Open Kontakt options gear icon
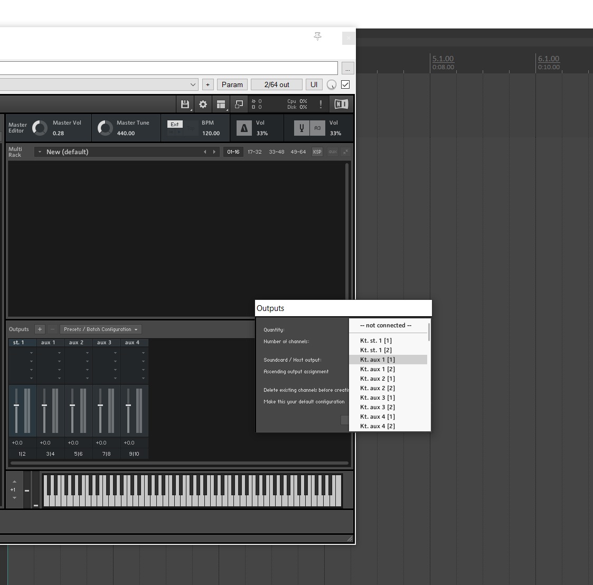 click(203, 105)
